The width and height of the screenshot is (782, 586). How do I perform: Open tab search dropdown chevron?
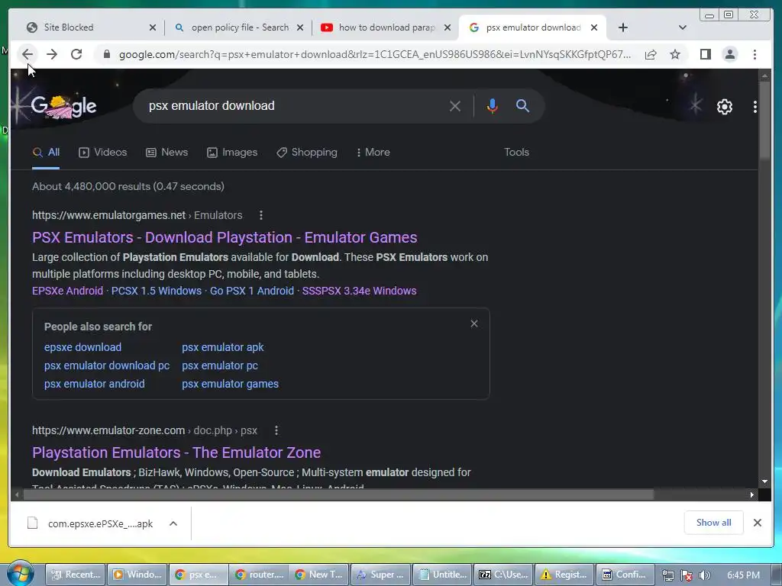(682, 27)
